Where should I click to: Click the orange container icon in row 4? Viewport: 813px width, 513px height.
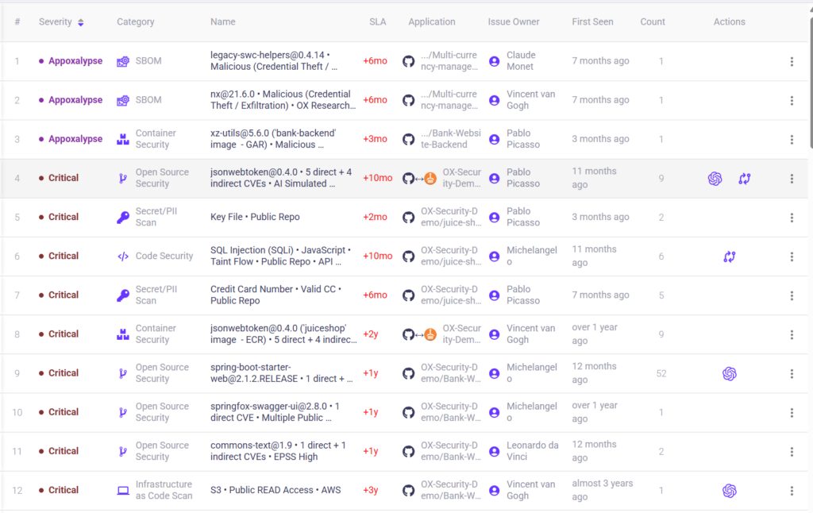pos(430,179)
